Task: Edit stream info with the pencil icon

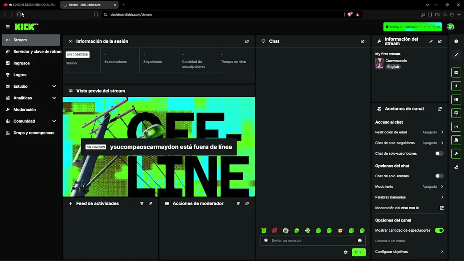Action: tap(431, 41)
